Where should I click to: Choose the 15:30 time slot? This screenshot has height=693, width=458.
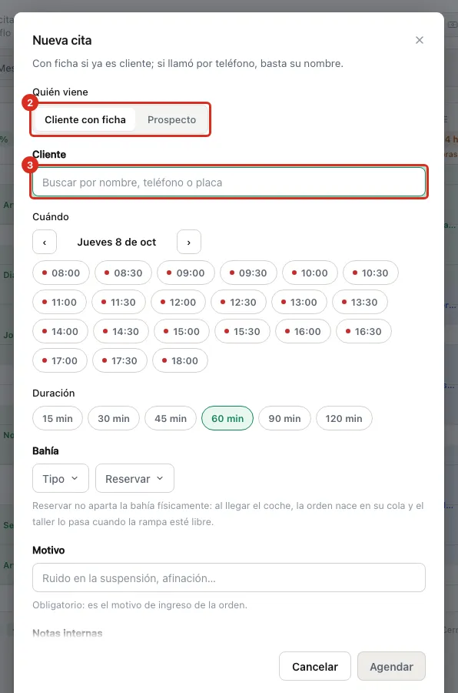pos(242,331)
